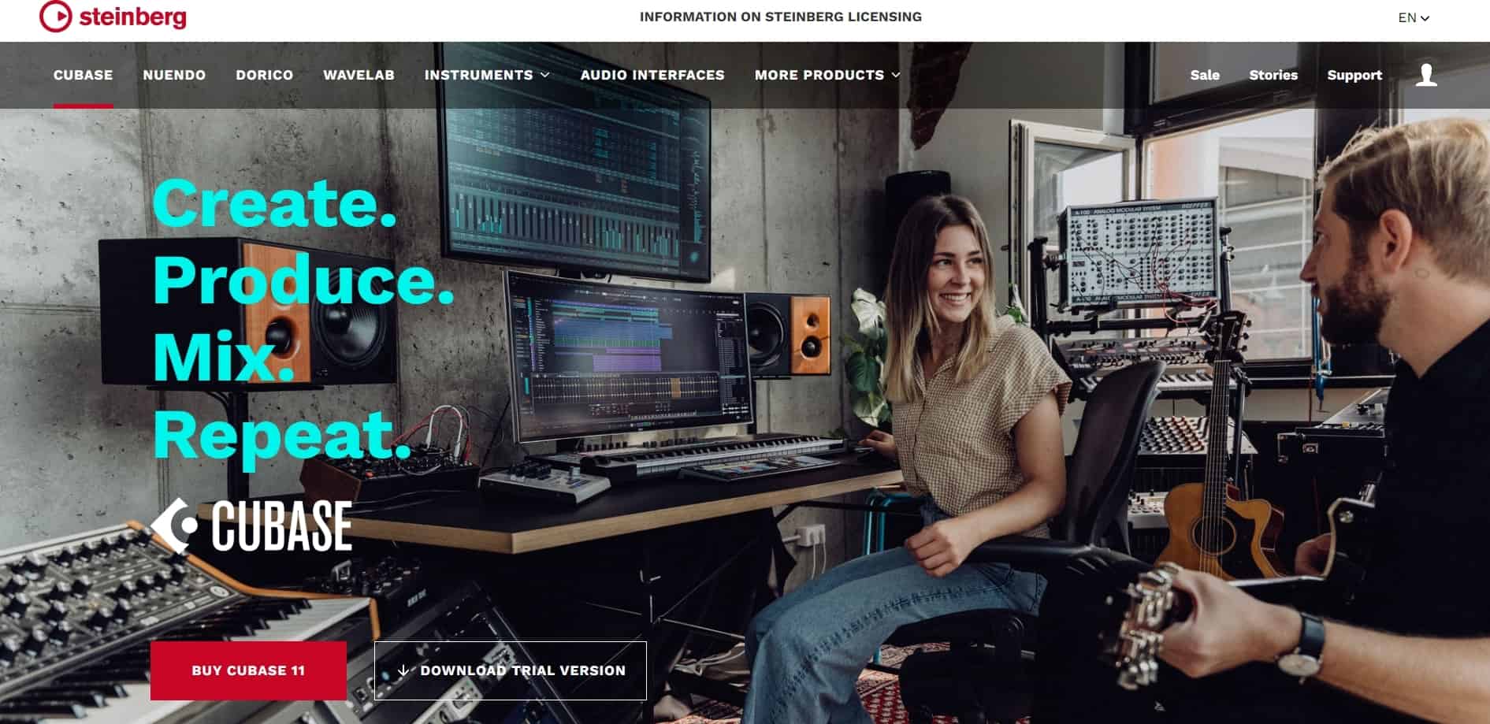This screenshot has width=1490, height=724.
Task: Click the Create. Produce. Mix. Repeat. headline
Action: click(303, 317)
